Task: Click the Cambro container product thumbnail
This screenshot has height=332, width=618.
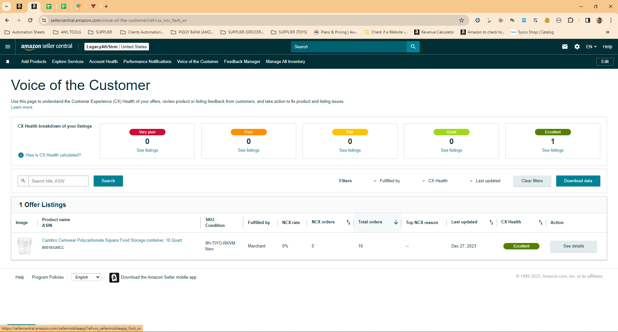Action: pyautogui.click(x=24, y=246)
